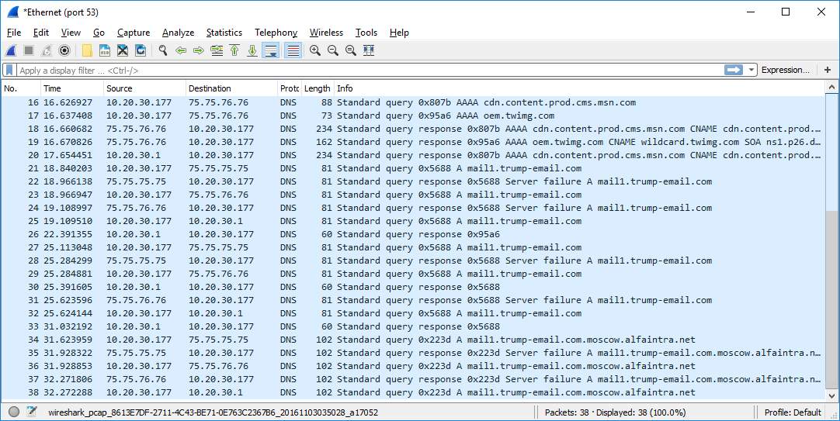The width and height of the screenshot is (840, 421).
Task: Save this capture file
Action: (105, 51)
